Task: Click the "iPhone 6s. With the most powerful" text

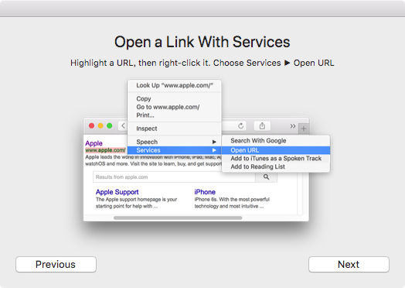Action: (232, 199)
